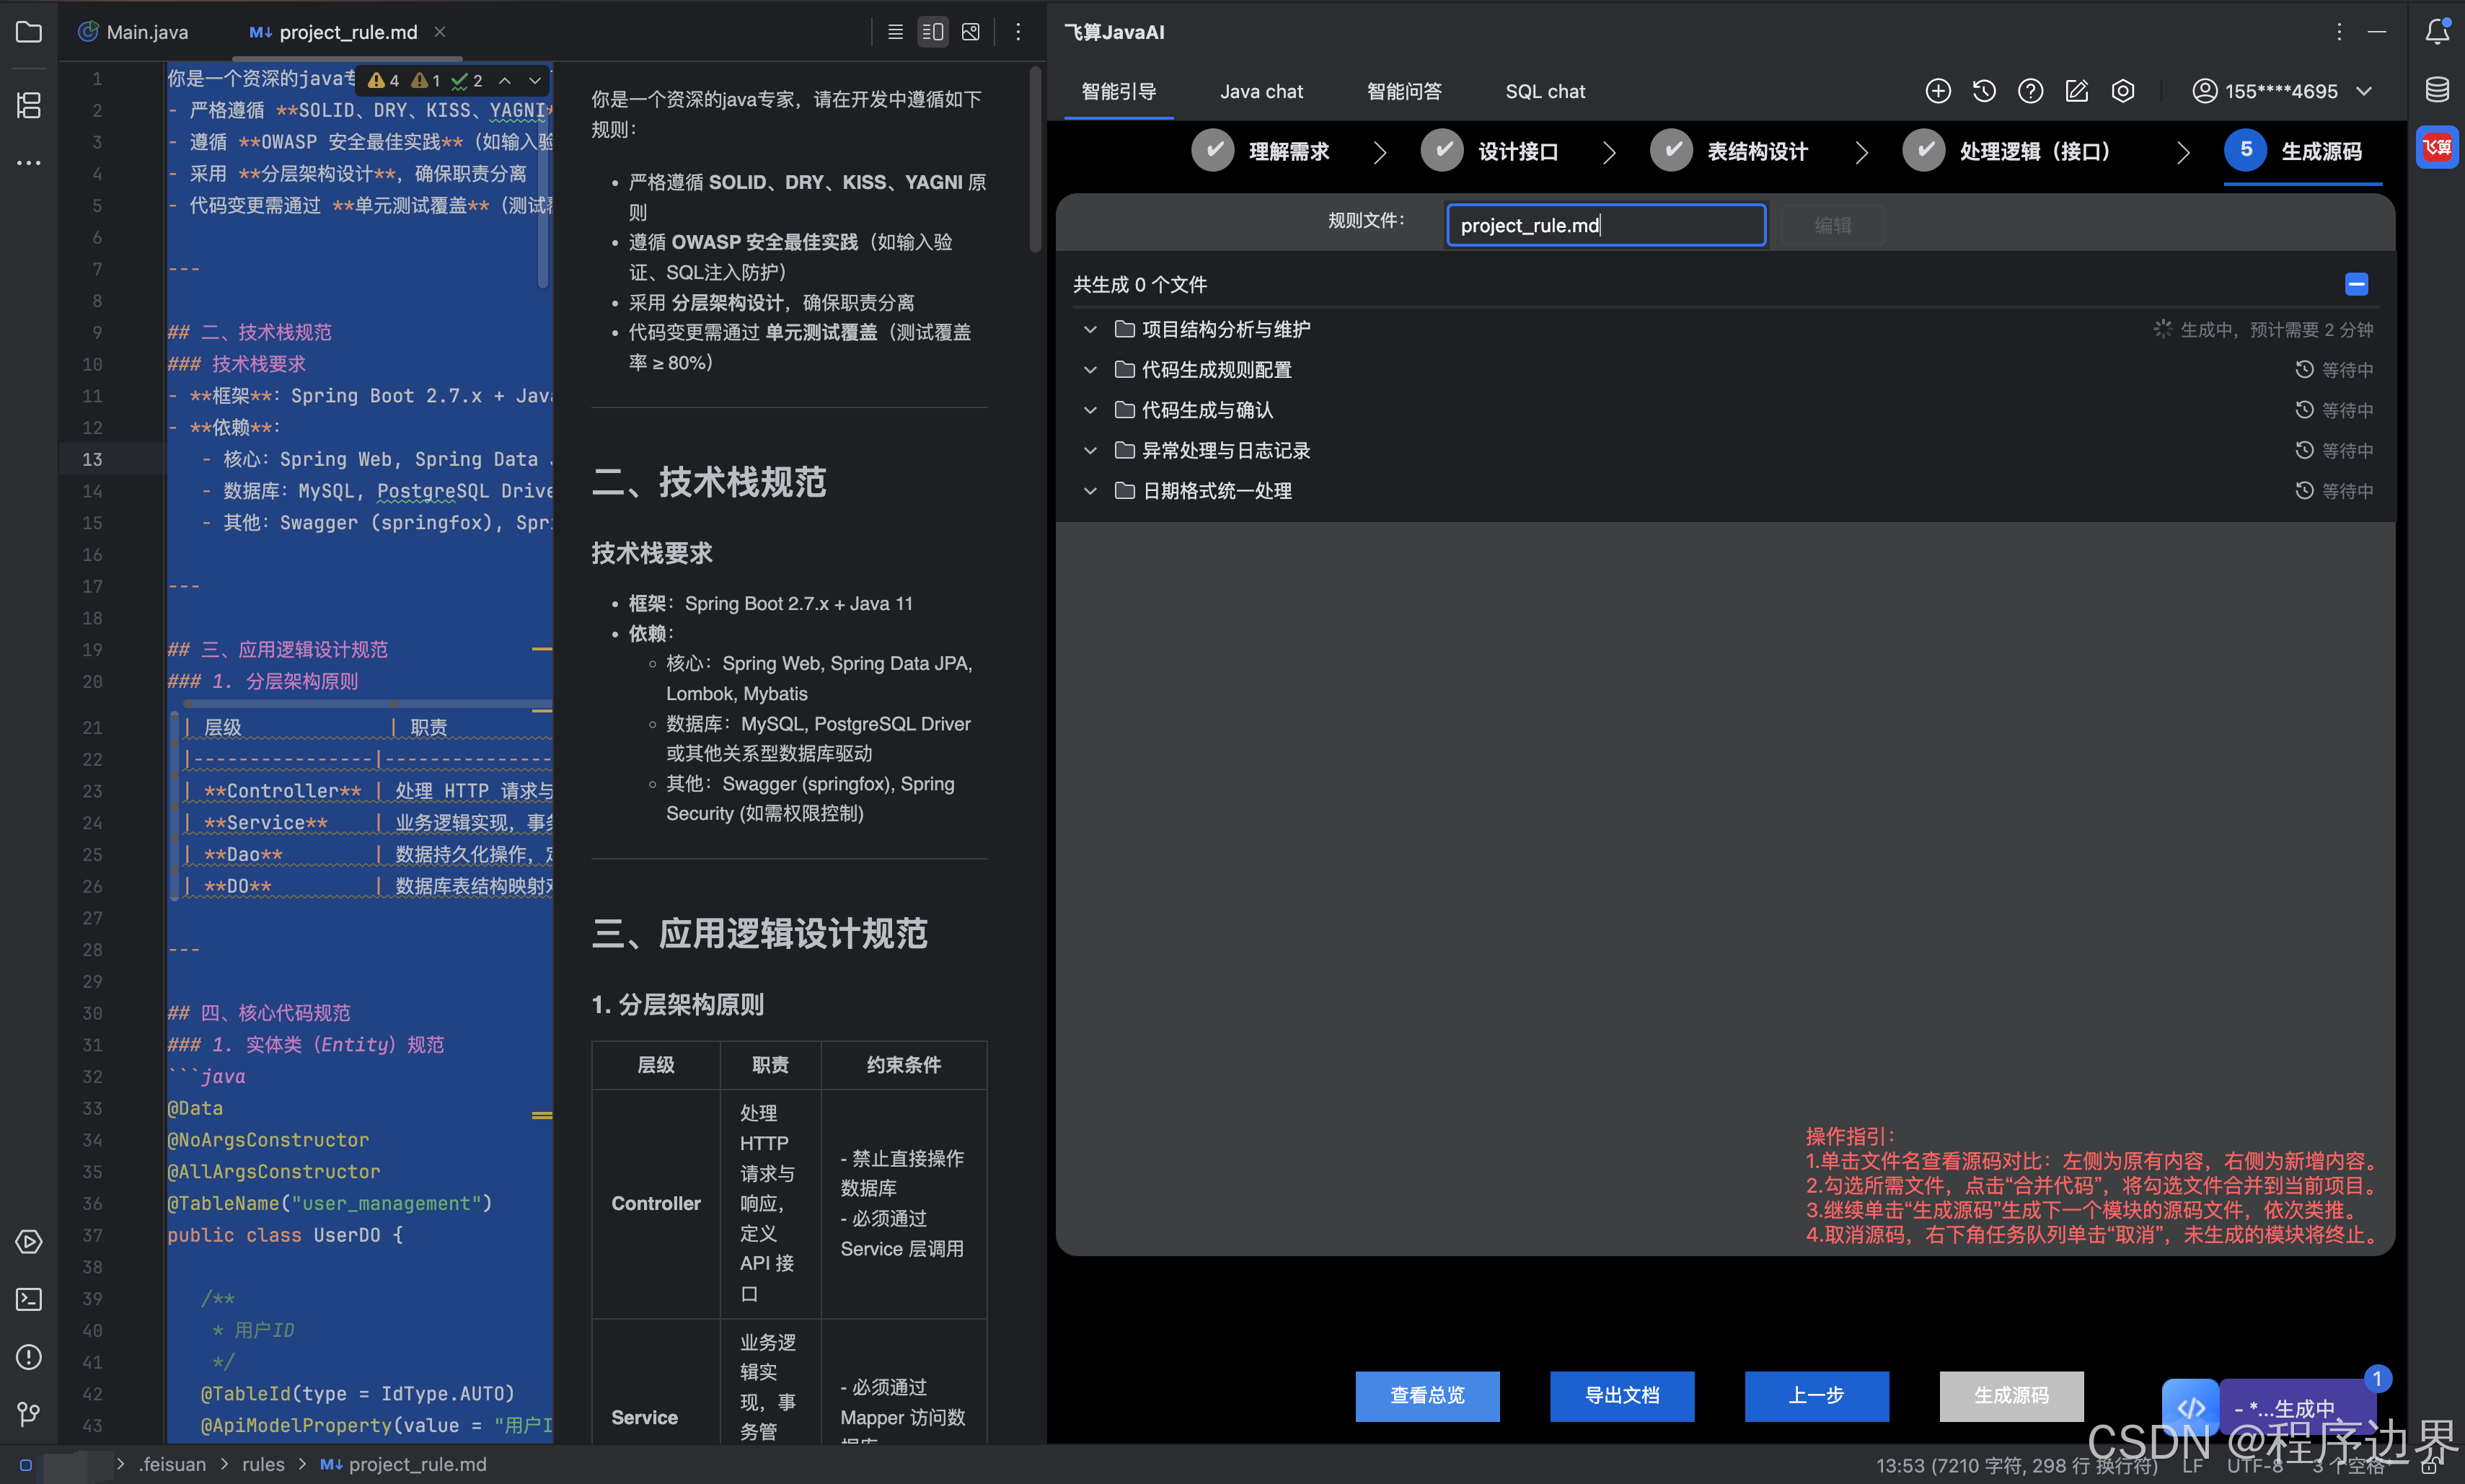Switch to 智能问答 tab
Image resolution: width=2465 pixels, height=1484 pixels.
pyautogui.click(x=1404, y=91)
